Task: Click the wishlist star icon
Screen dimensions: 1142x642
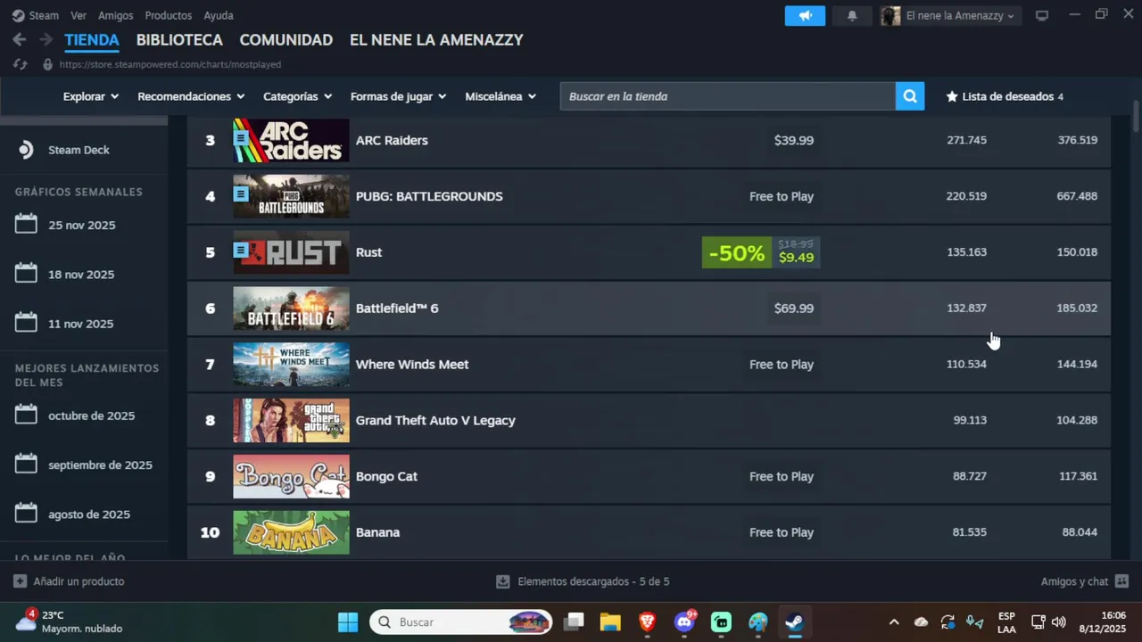Action: (952, 96)
